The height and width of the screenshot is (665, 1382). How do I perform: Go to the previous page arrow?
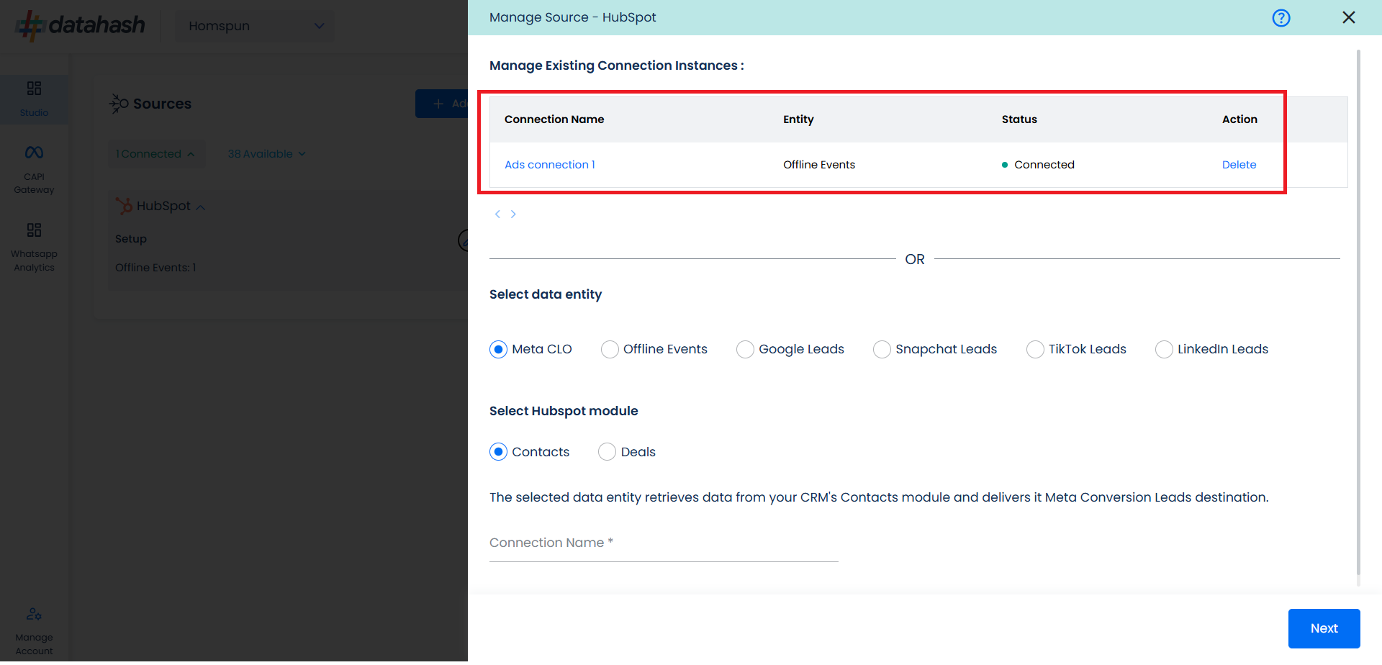497,214
